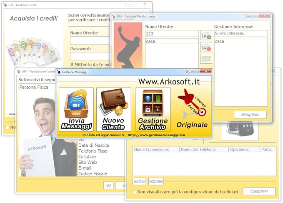
Task: Toggle the checkbox at bottom of Gestione Crediti
Action: 7,128
